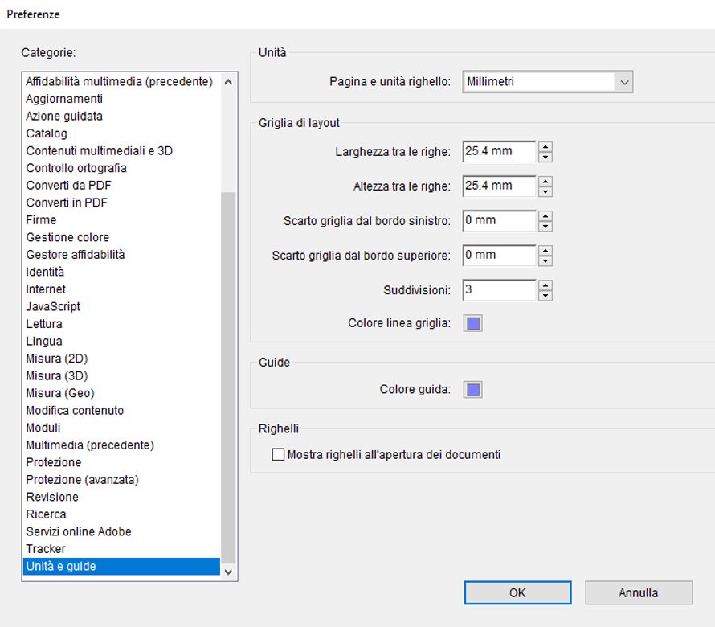Viewport: 715px width, 627px height.
Task: Enable Mostra righelli all'apertura dei documenti
Action: click(x=279, y=455)
